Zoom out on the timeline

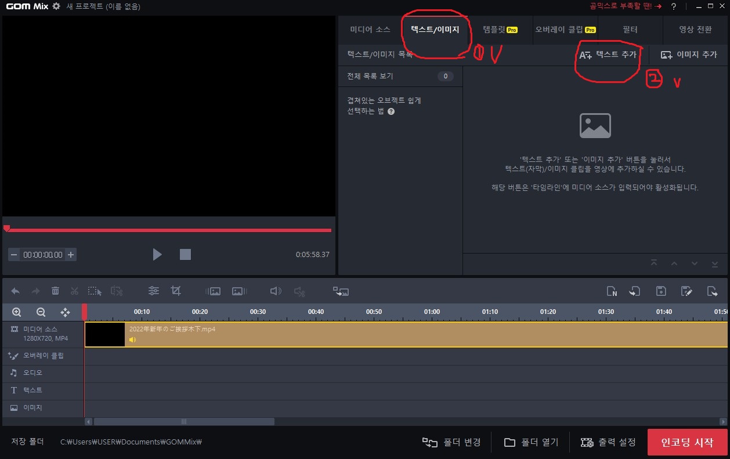[x=41, y=312]
